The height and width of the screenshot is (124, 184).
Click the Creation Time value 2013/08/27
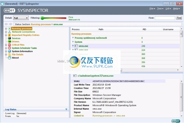(x=102, y=88)
